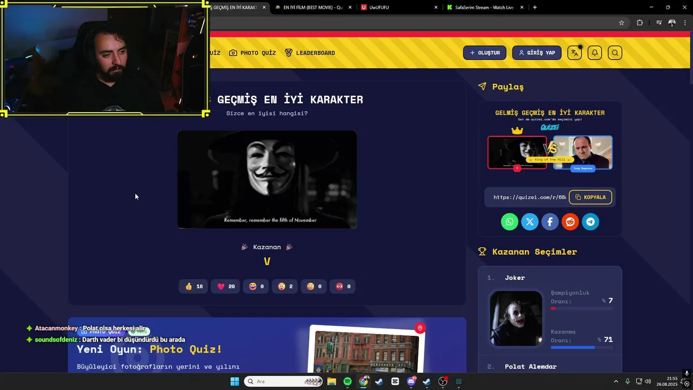Viewport: 693px width, 390px height.
Task: Click the red location pin on photo
Action: coord(420,328)
